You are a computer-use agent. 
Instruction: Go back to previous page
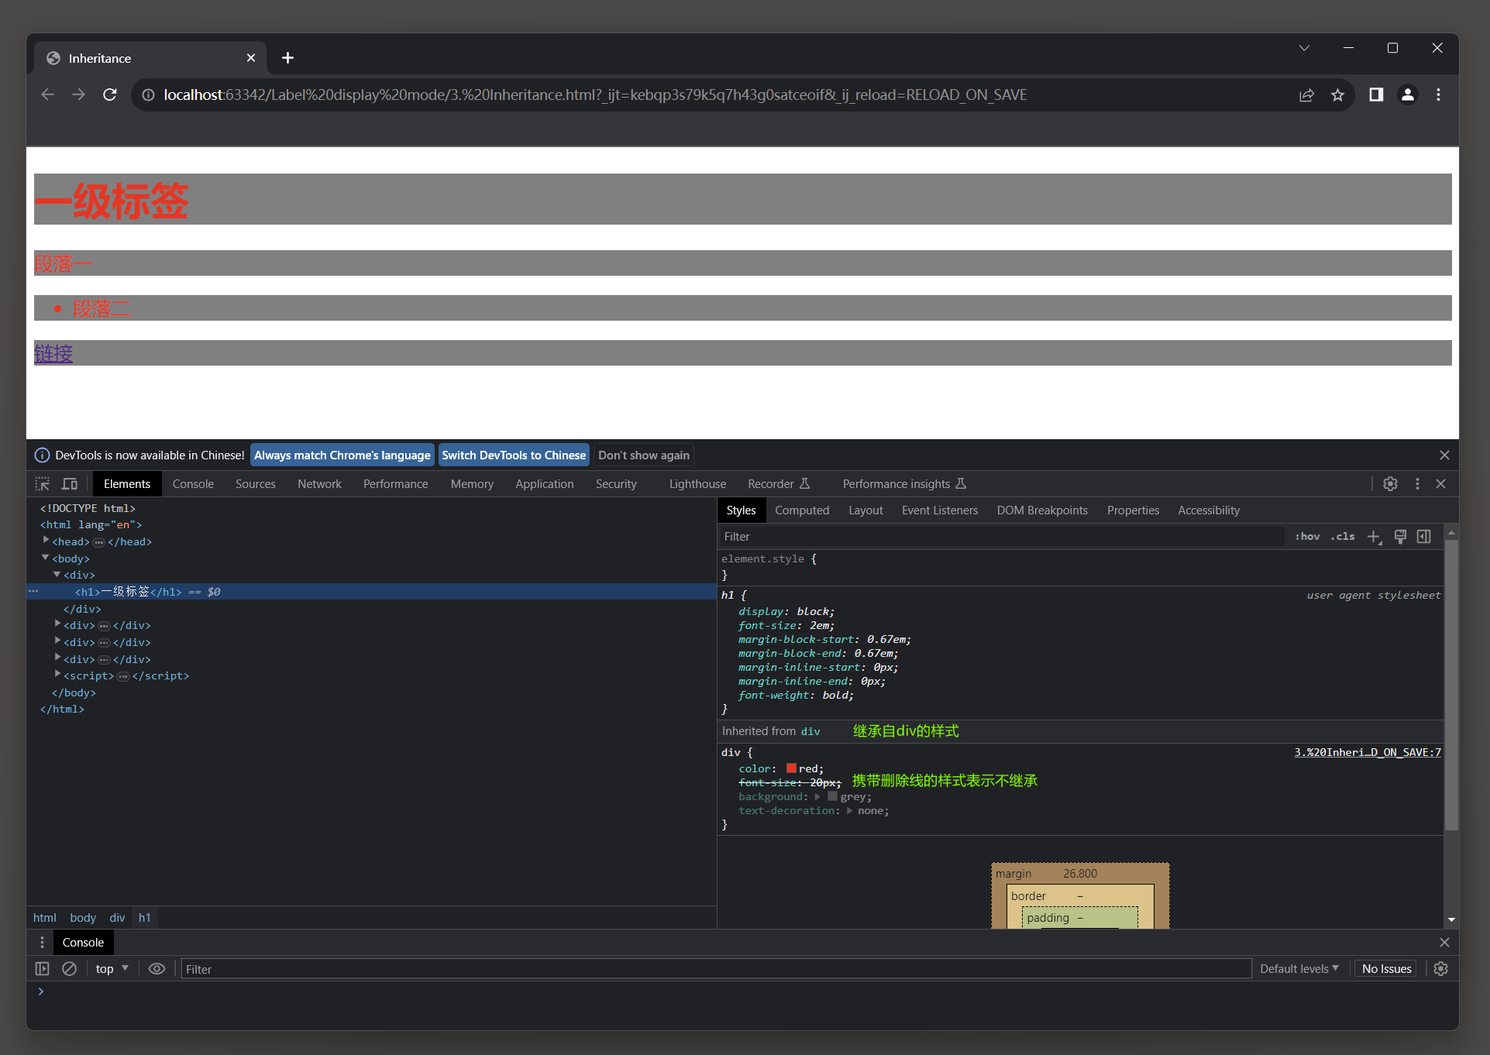[48, 95]
